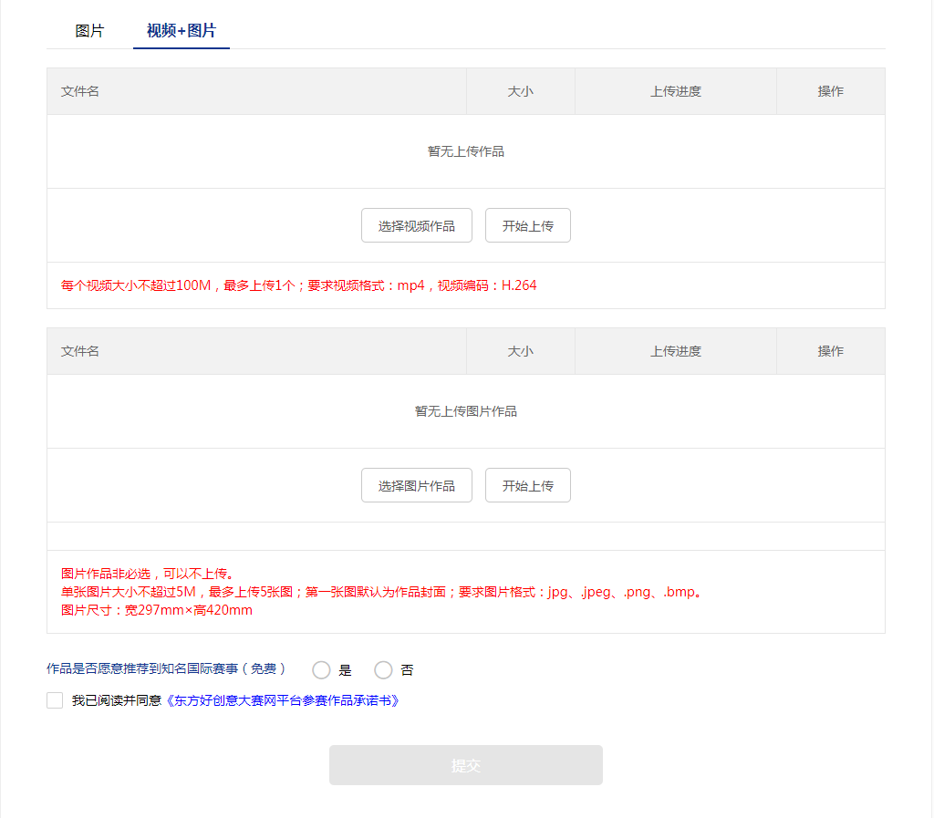
Task: Click the 提交 submit button
Action: coord(465,765)
